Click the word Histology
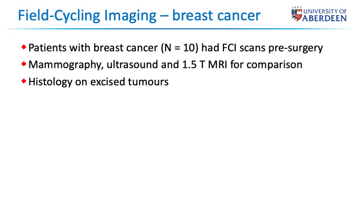The width and height of the screenshot is (354, 199). [x=50, y=82]
